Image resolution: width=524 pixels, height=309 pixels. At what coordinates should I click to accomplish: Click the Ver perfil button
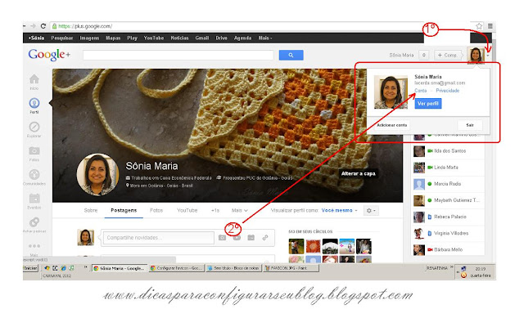coord(428,104)
